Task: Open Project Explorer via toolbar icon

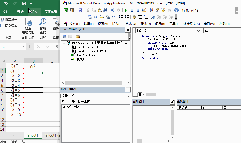Action: 151,10
